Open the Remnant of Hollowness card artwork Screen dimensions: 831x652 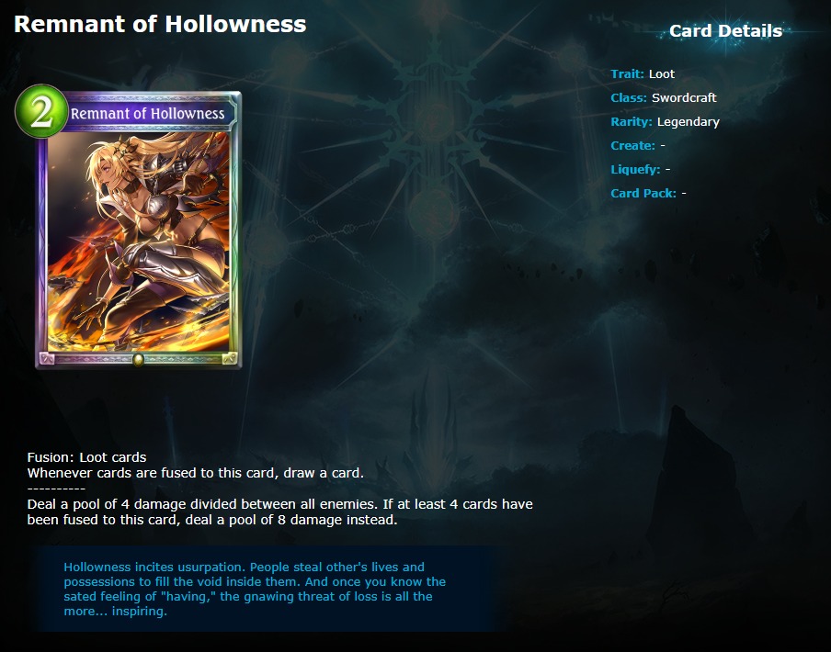139,241
